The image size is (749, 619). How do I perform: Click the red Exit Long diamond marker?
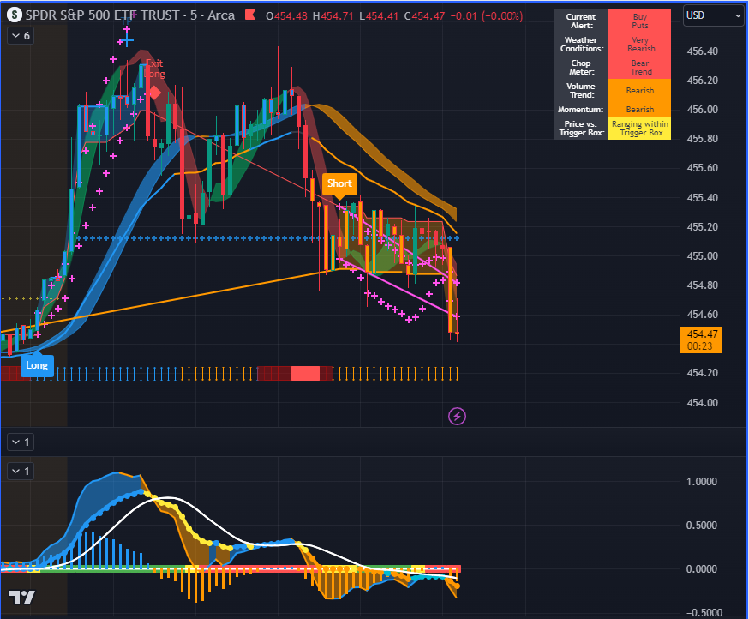(154, 93)
